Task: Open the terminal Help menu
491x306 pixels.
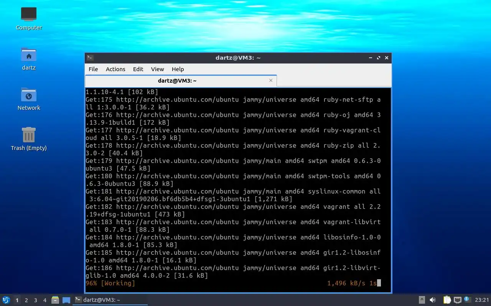Action: [x=178, y=69]
